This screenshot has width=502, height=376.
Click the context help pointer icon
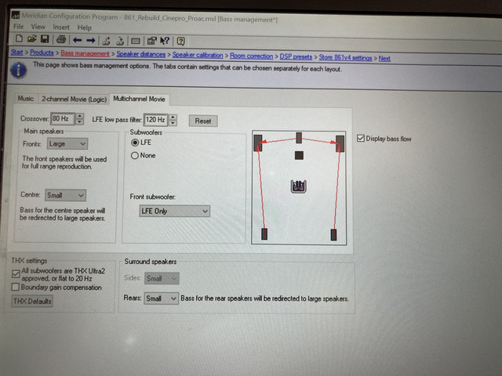(x=165, y=40)
